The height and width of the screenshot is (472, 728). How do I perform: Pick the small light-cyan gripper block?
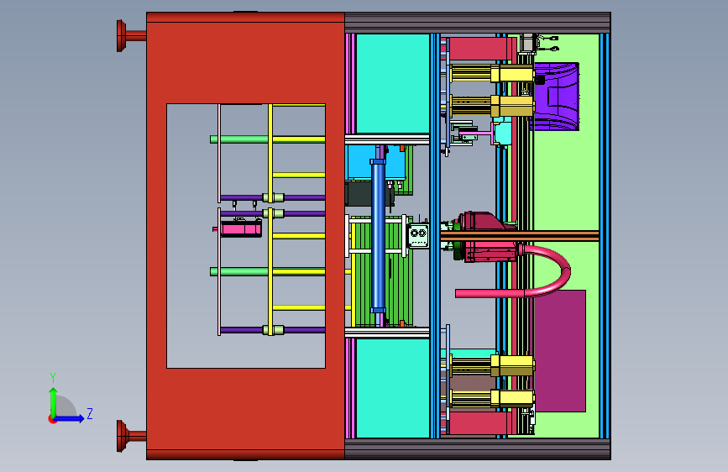(x=503, y=134)
